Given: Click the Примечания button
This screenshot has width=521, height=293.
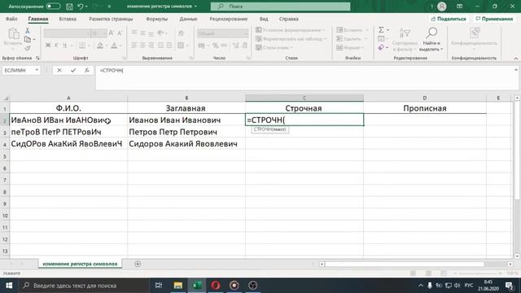Looking at the screenshot, I should click(494, 19).
